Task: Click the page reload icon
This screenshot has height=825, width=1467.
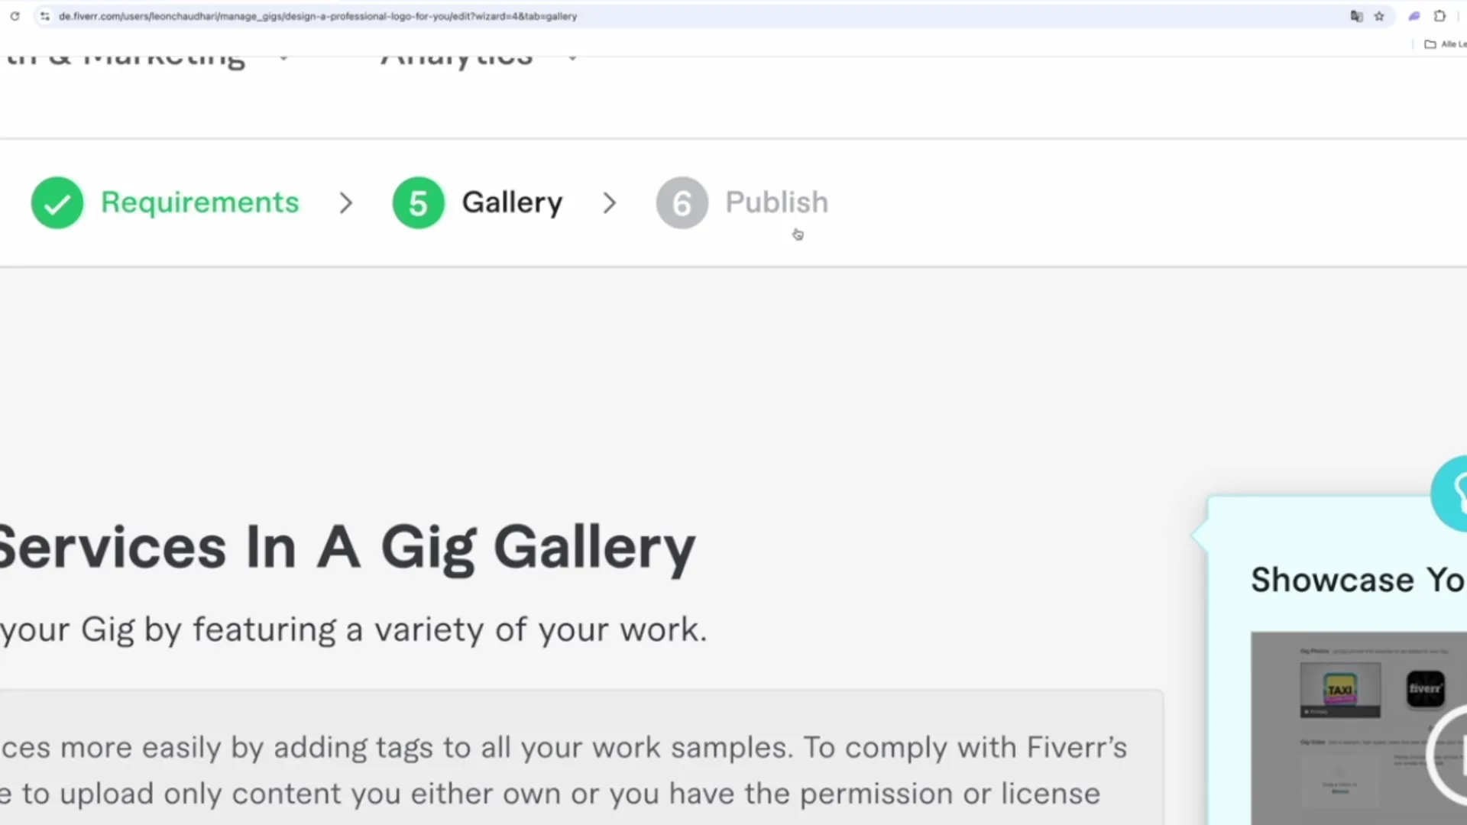Action: click(15, 16)
